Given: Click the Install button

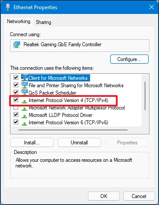Looking at the screenshot, I should pyautogui.click(x=32, y=143).
